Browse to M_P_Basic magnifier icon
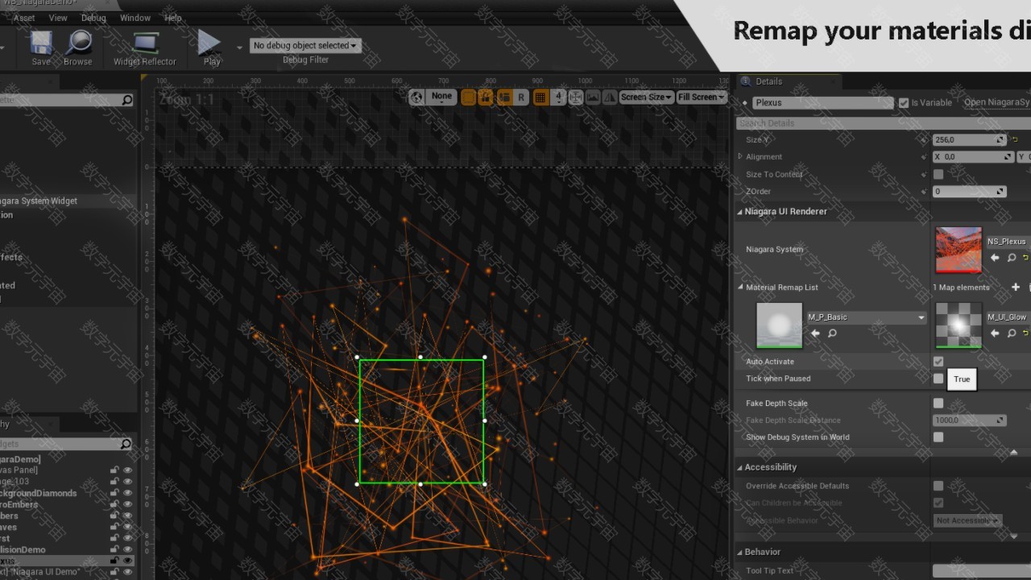The width and height of the screenshot is (1031, 580). tap(832, 333)
